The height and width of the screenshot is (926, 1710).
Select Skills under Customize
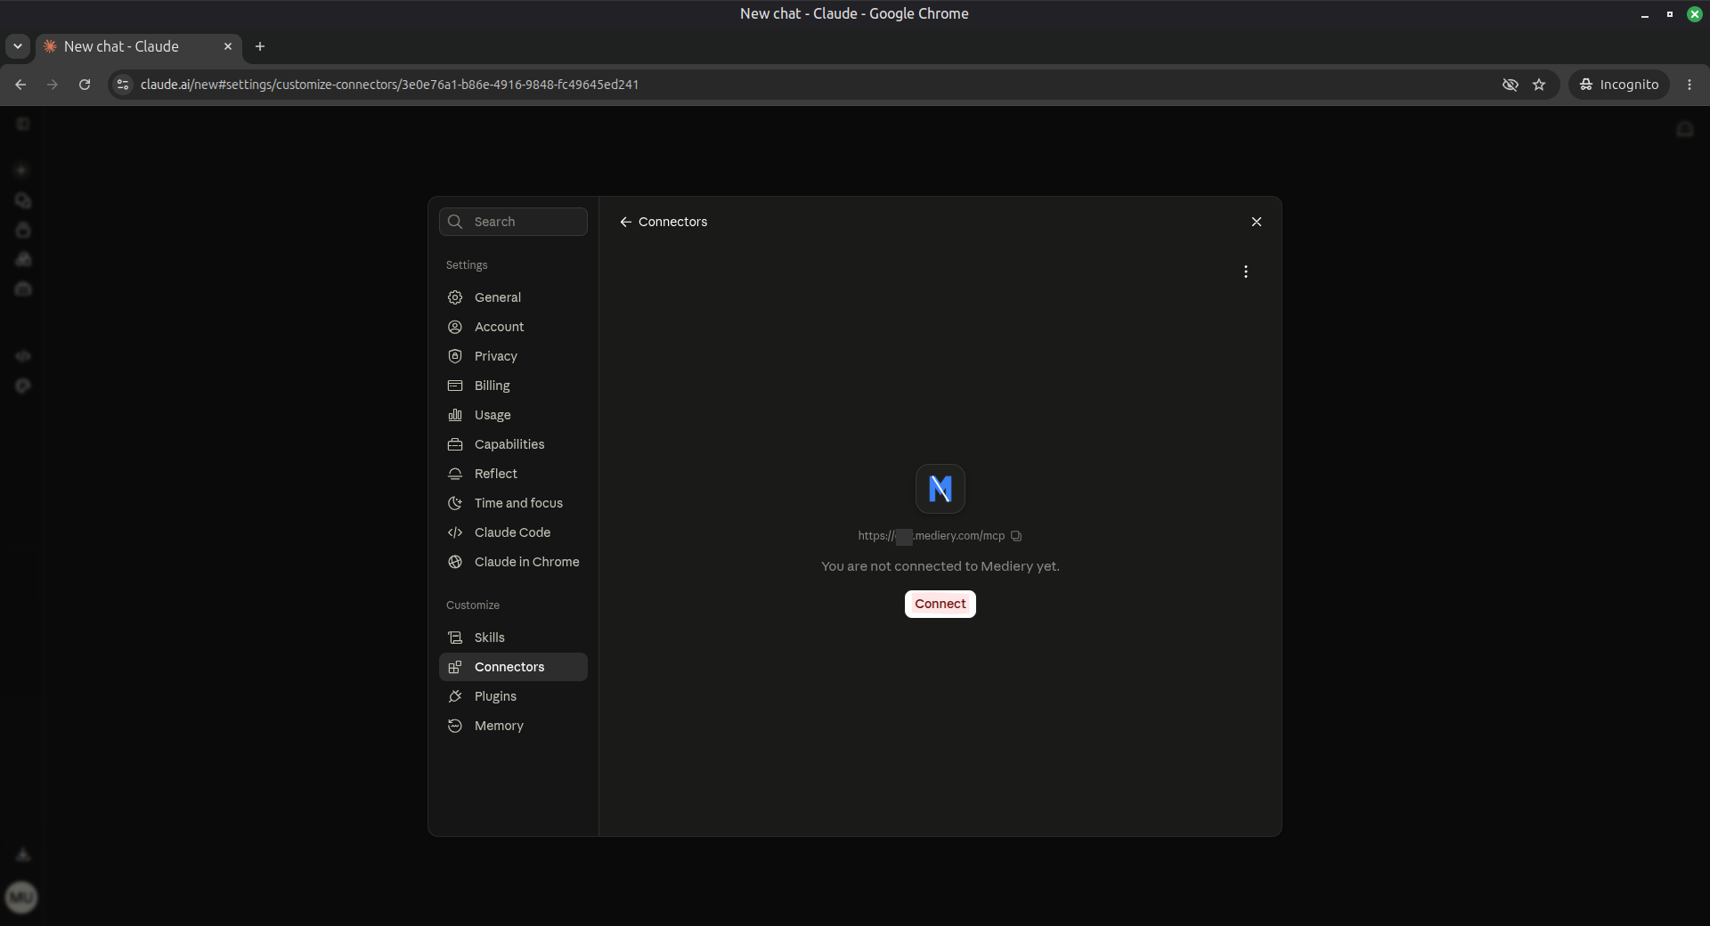[513, 638]
